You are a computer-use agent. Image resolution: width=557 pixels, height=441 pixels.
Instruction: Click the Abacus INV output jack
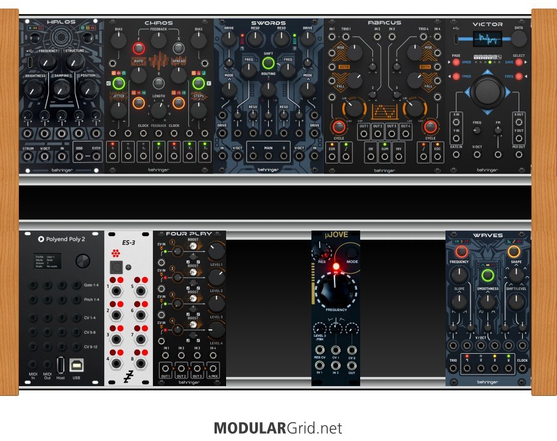pos(399,157)
